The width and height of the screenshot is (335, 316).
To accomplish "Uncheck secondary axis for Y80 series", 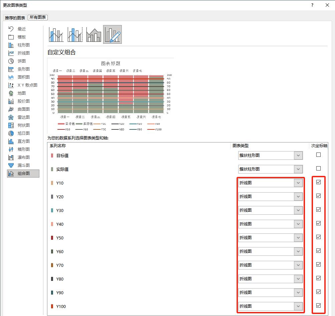I will tap(318, 278).
